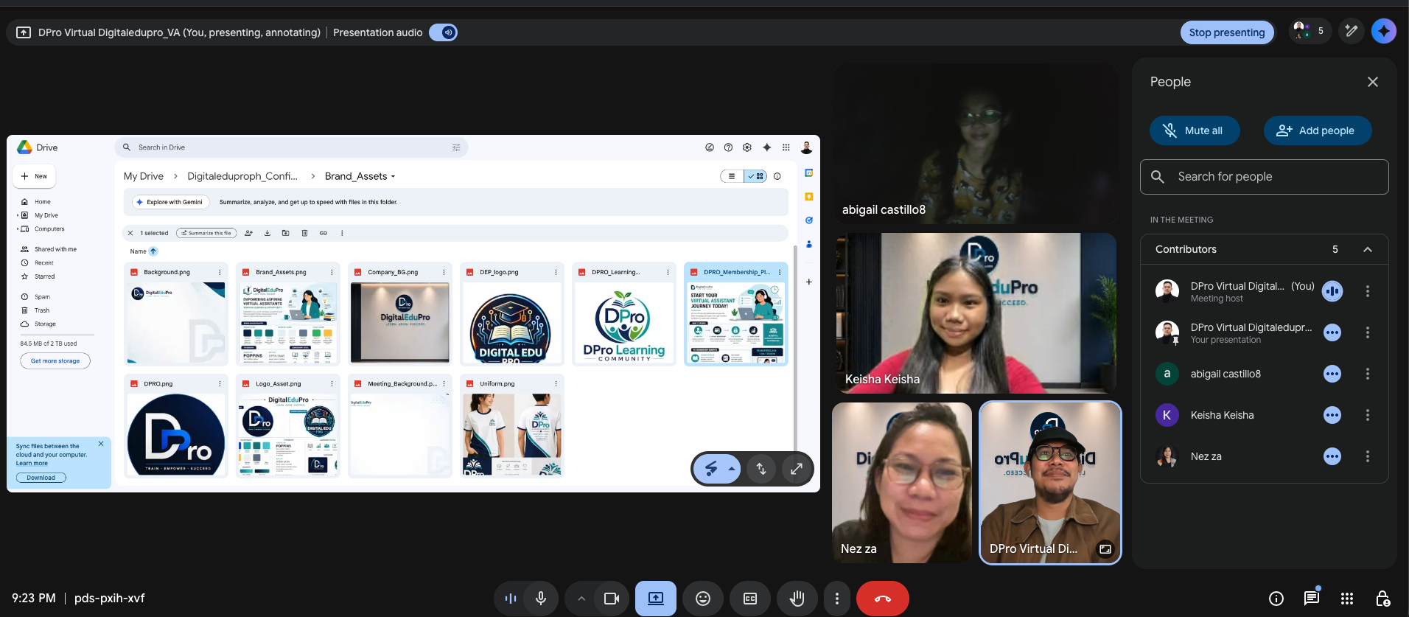
Task: Click the Stop presenting button
Action: (x=1227, y=32)
